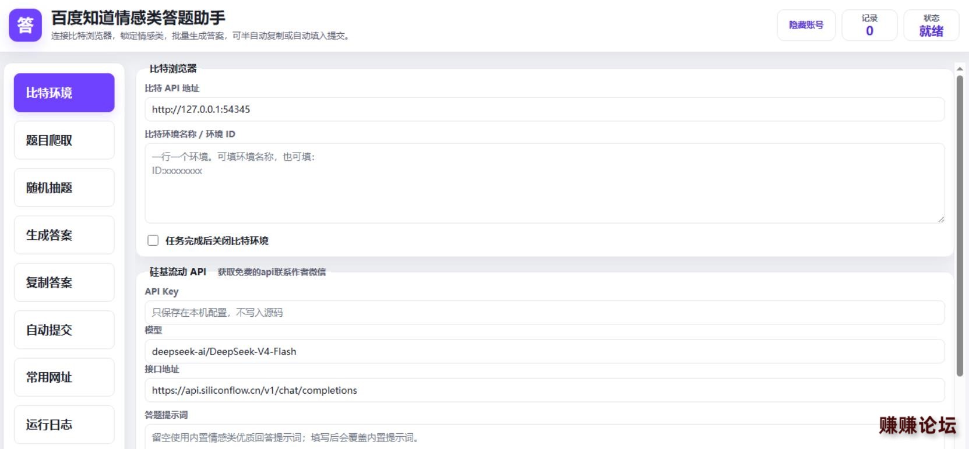The image size is (969, 449).
Task: Click the purple 答 app logo icon
Action: 25,25
